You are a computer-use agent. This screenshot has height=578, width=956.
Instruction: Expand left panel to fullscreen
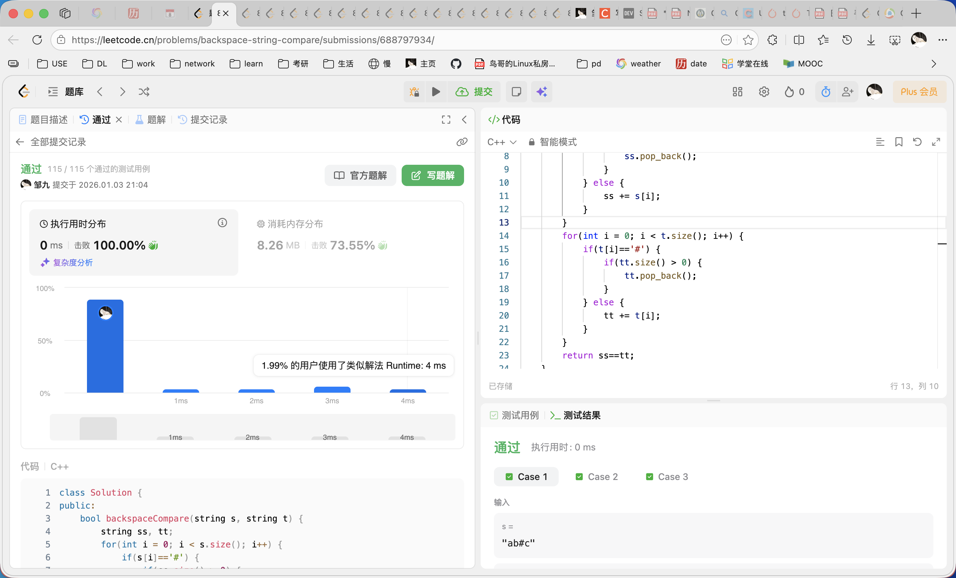446,120
